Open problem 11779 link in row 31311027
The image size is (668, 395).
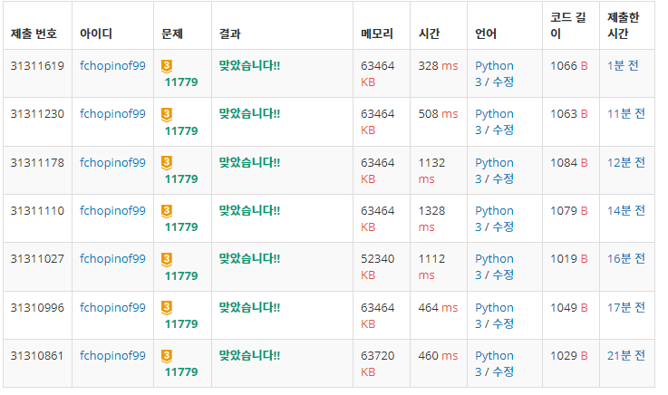pos(181,275)
